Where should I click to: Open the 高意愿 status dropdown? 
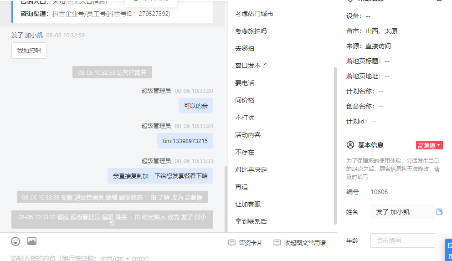(429, 145)
